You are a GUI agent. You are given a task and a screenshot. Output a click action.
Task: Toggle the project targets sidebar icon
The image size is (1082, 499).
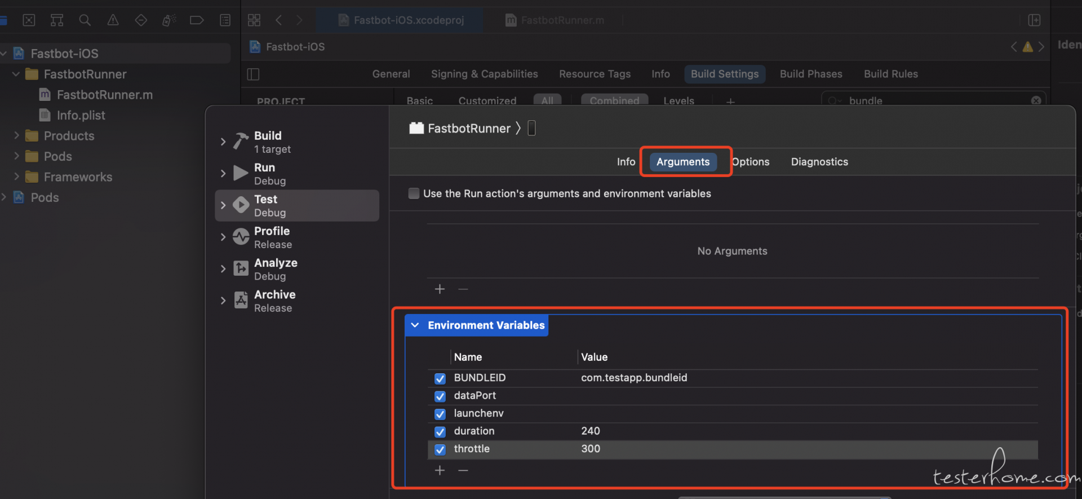pos(253,74)
